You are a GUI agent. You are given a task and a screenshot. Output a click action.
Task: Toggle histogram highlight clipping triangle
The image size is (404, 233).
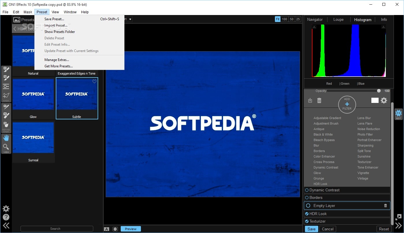click(383, 27)
